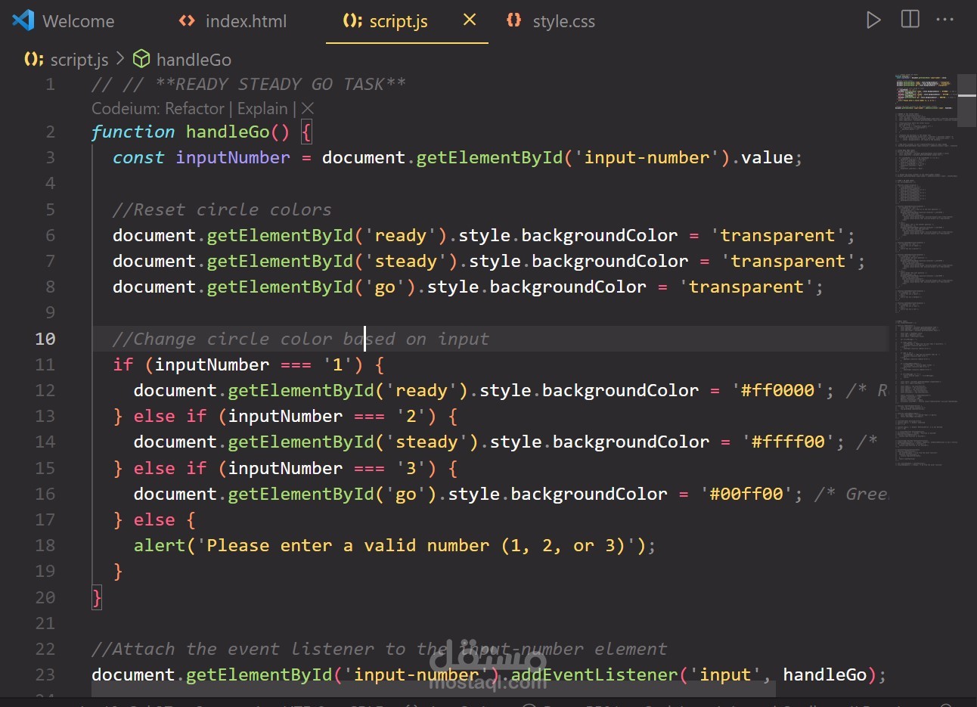Click the 'ready' string on line 6
The height and width of the screenshot is (707, 977).
[x=400, y=236]
